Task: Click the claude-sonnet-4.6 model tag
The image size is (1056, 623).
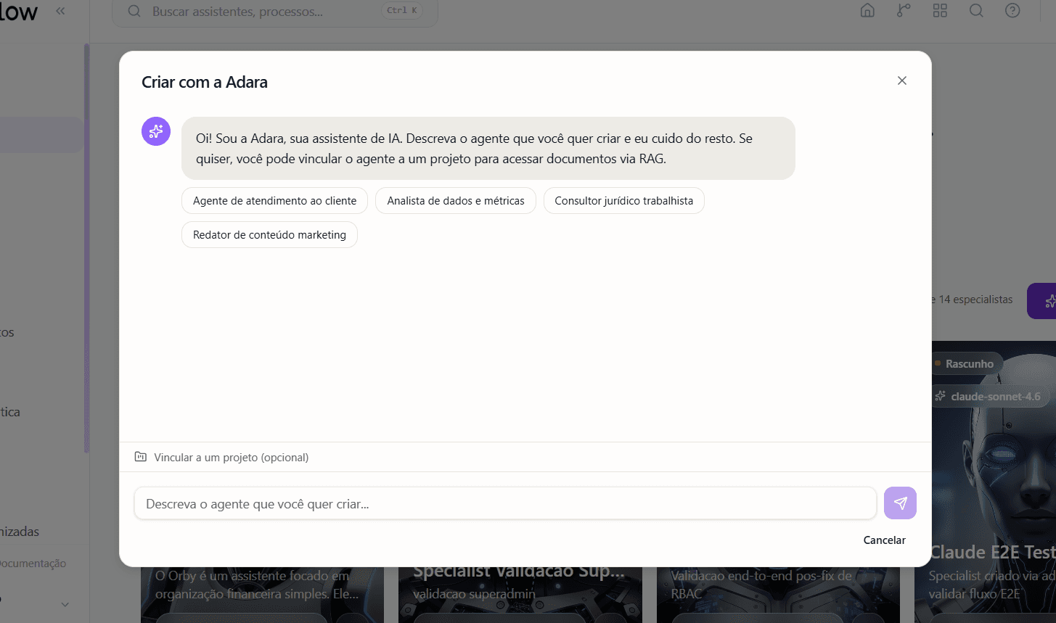Action: coord(990,397)
